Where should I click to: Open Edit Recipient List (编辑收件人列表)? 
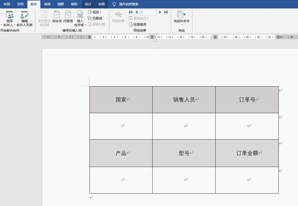pyautogui.click(x=25, y=19)
